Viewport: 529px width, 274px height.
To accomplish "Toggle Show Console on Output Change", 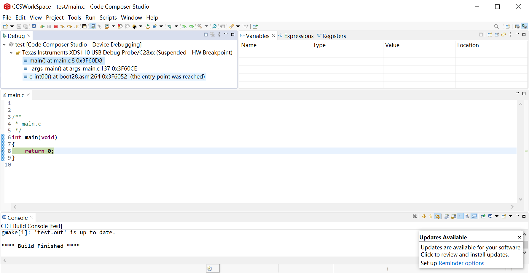I will pyautogui.click(x=474, y=216).
